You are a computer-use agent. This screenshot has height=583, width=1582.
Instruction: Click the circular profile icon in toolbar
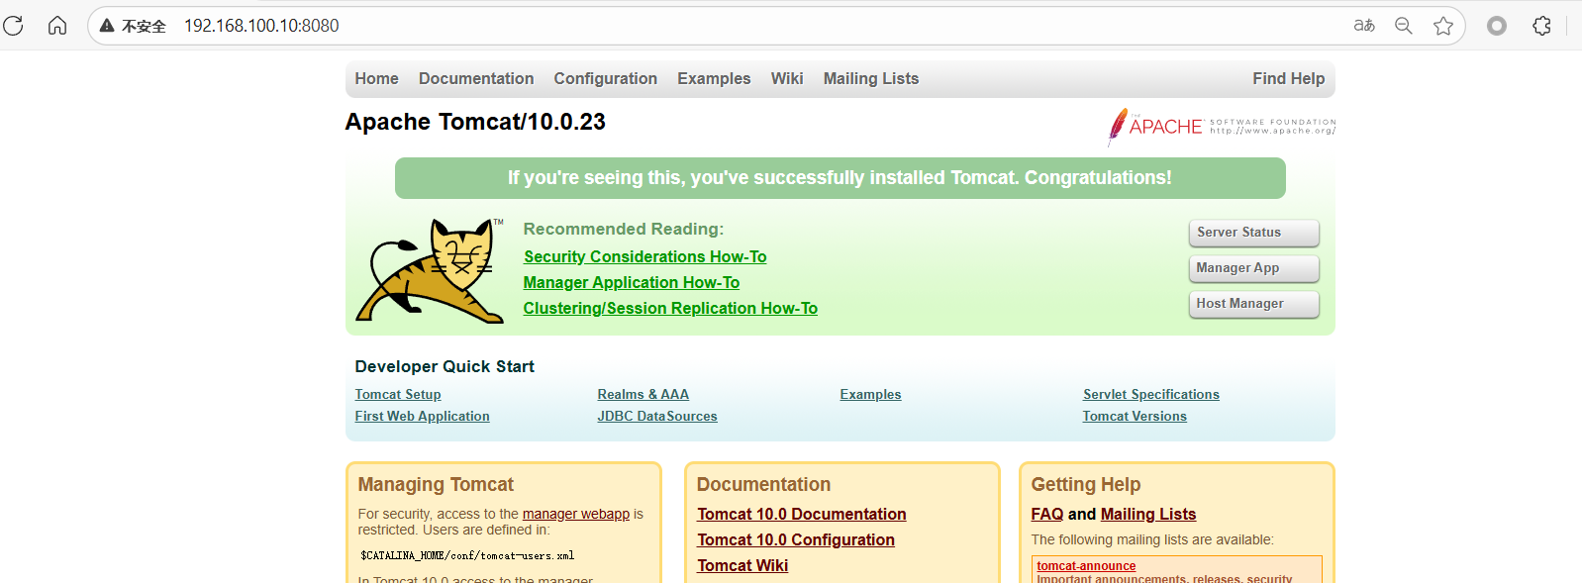coord(1497,26)
